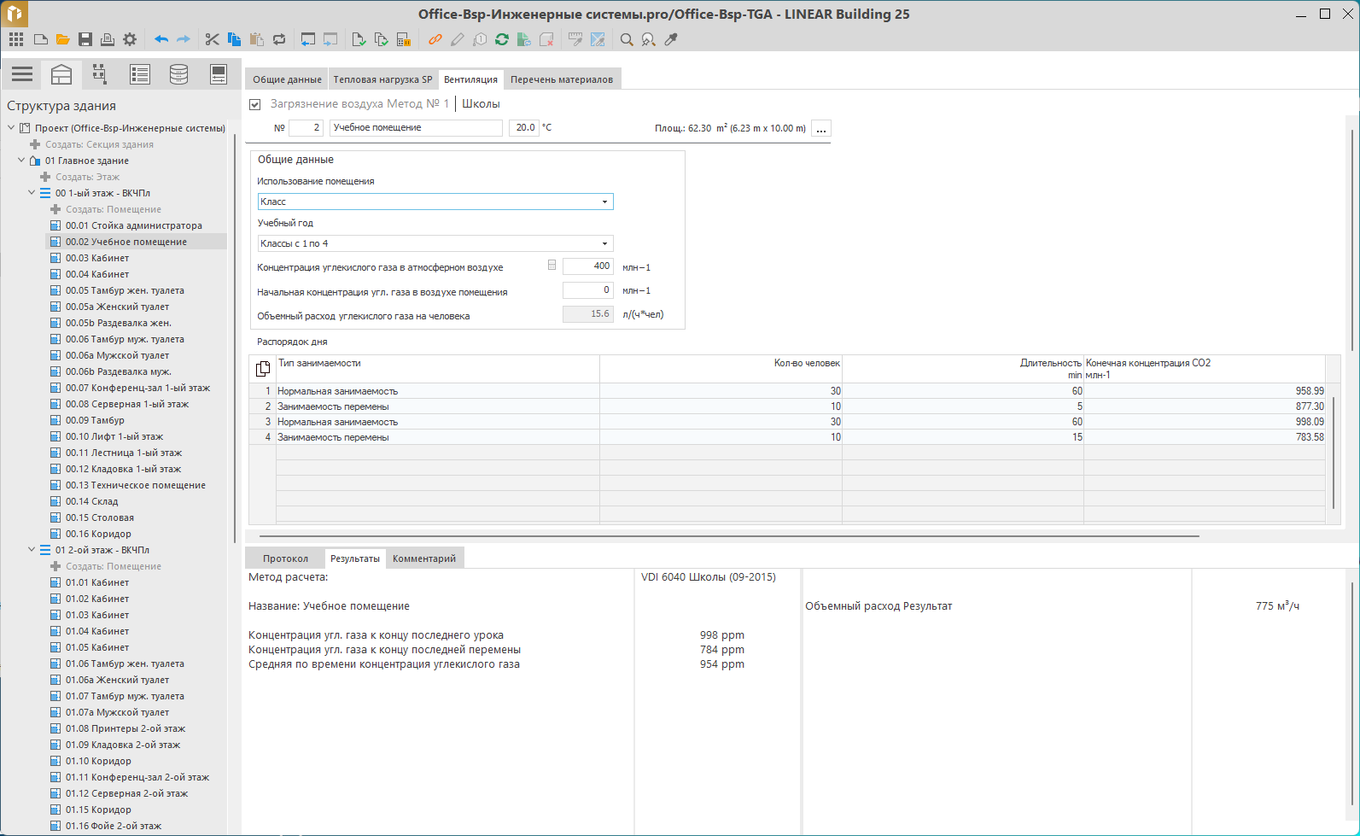The image size is (1360, 836).
Task: Click the orange link chain icon
Action: (x=435, y=39)
